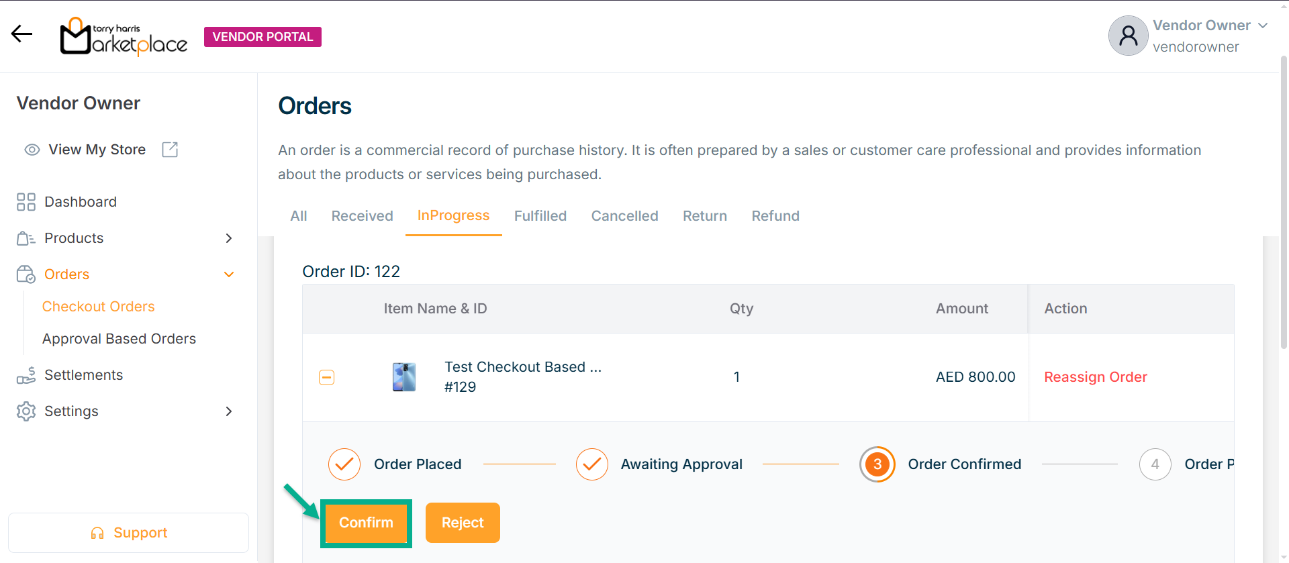Collapse the order item row toggle
The width and height of the screenshot is (1289, 563).
click(327, 377)
